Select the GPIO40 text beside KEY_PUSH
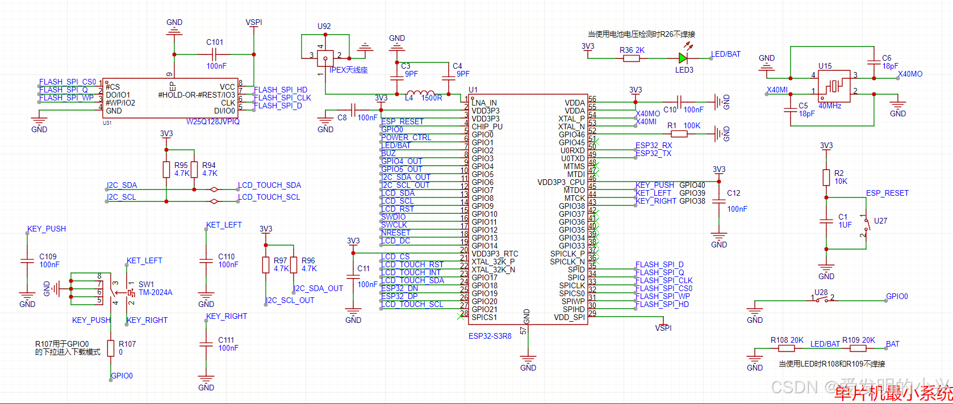The image size is (953, 404). (x=692, y=185)
